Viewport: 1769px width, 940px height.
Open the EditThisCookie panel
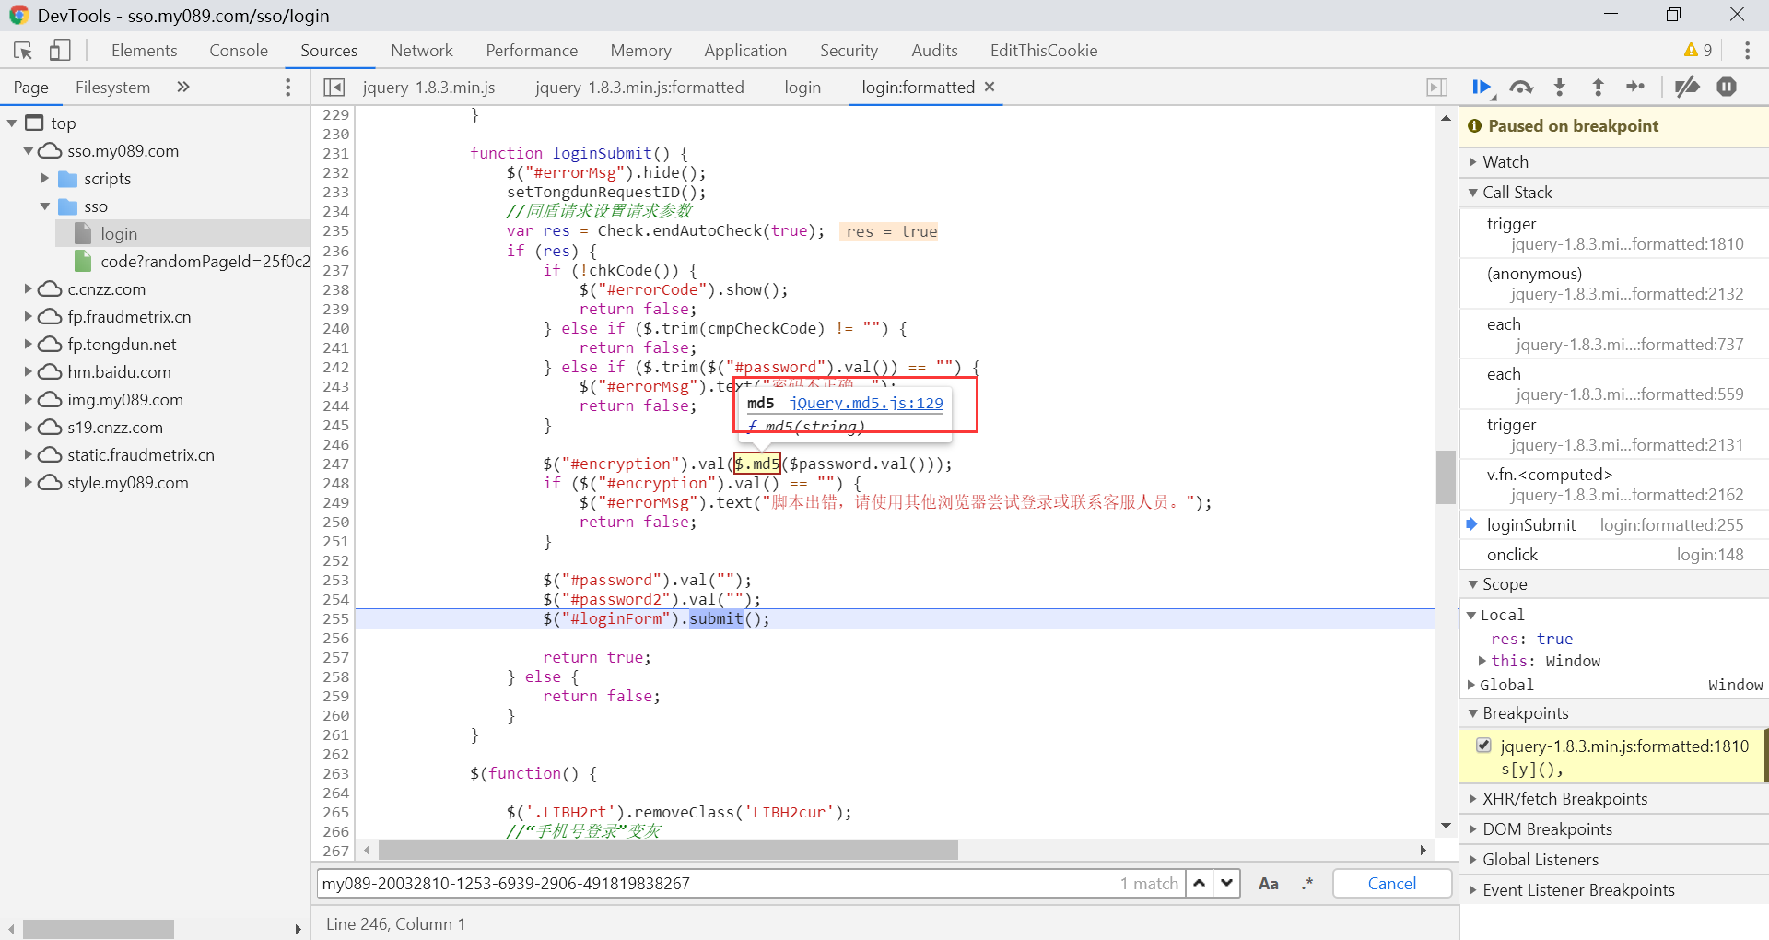1044,51
